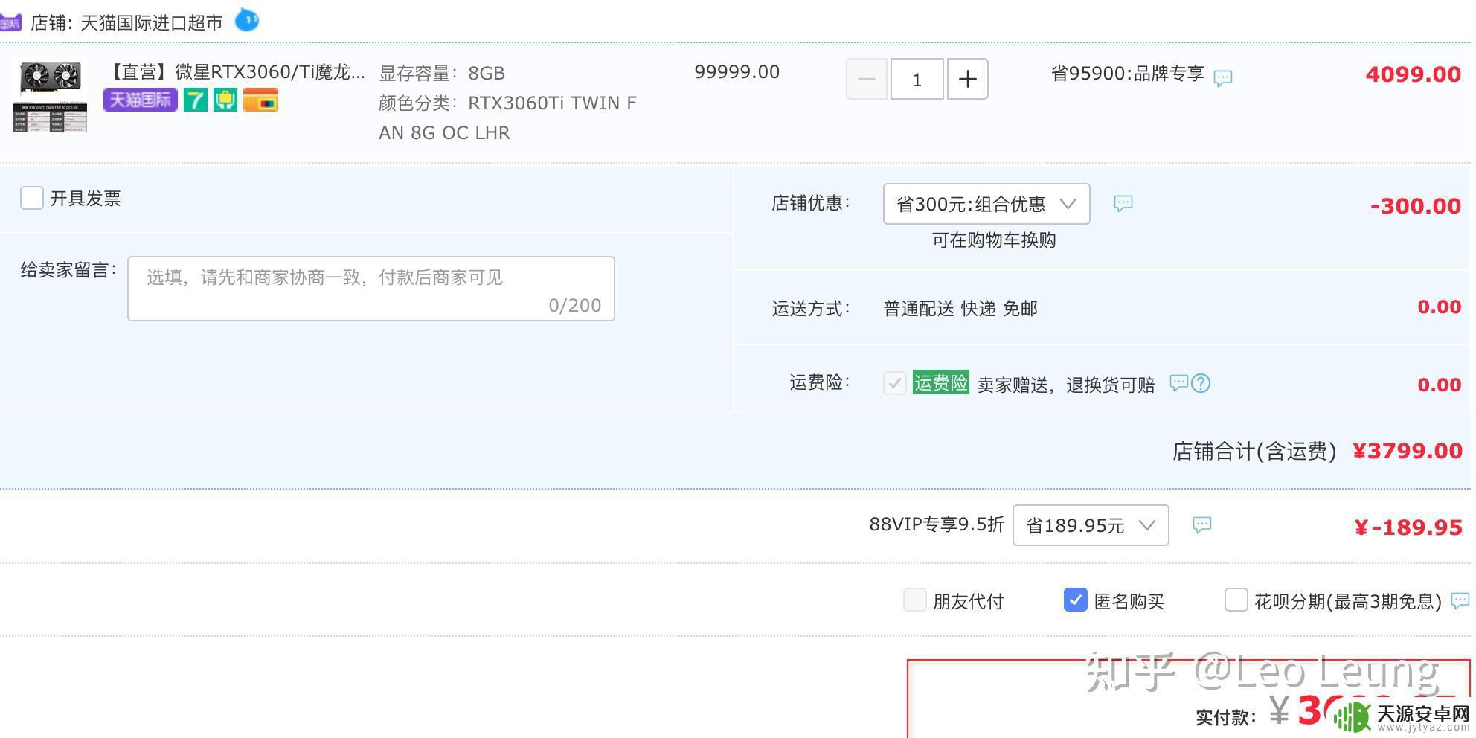Image resolution: width=1476 pixels, height=738 pixels.
Task: Click the green 7-day return badge
Action: [196, 100]
